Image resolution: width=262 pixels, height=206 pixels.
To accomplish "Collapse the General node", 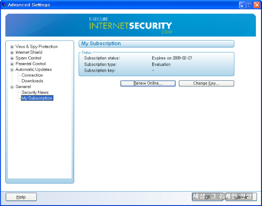I will 12,87.
